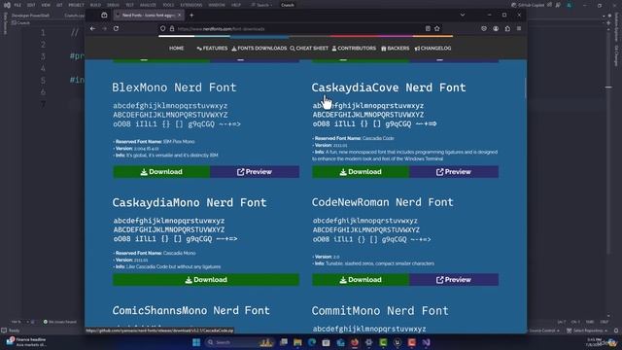Open Task View from the taskbar

click(x=283, y=342)
